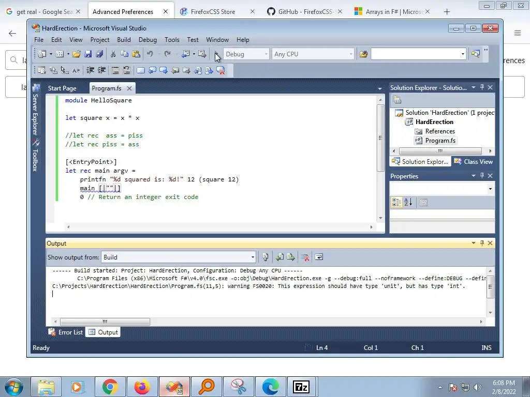Click the Undo arrow icon
The image size is (530, 397).
click(150, 54)
